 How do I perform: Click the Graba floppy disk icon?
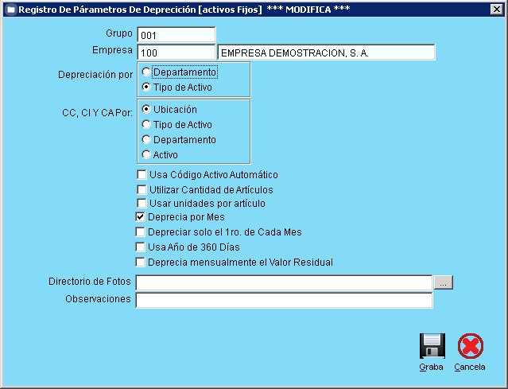tap(432, 346)
